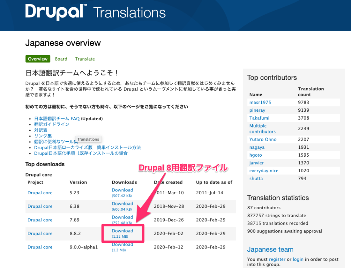Click the Top downloads heading

point(45,164)
